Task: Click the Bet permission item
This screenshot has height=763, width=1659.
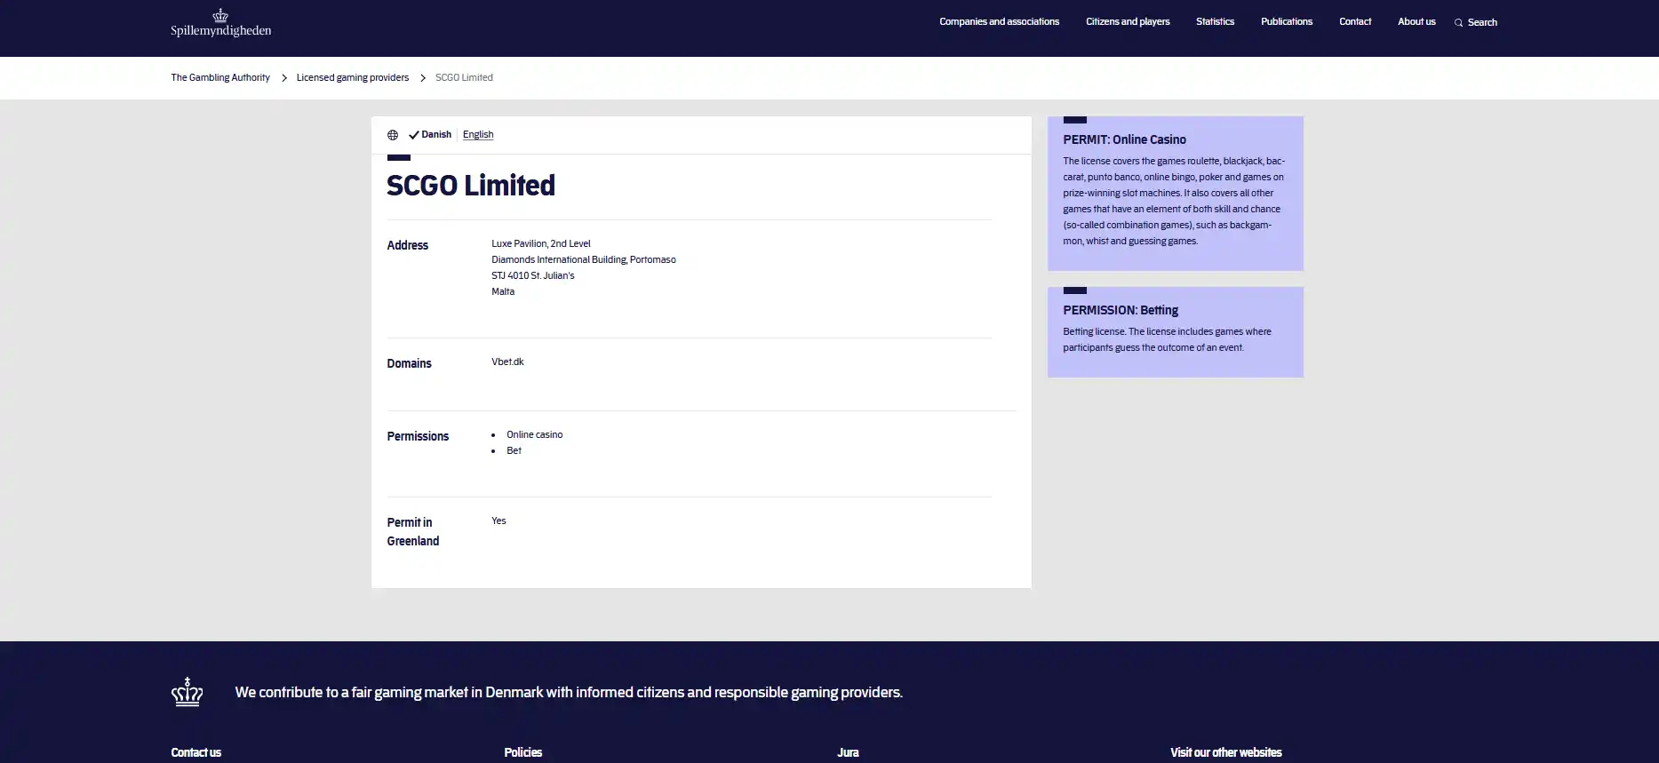Action: [x=514, y=450]
